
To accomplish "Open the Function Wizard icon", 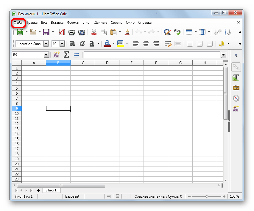I will click(x=56, y=55).
